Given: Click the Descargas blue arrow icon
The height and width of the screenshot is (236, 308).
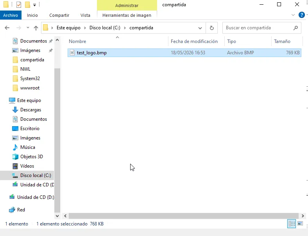Looking at the screenshot, I should (15, 110).
